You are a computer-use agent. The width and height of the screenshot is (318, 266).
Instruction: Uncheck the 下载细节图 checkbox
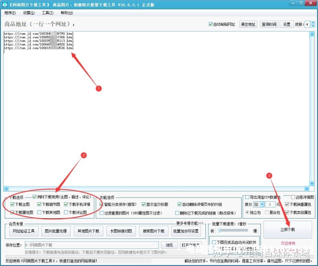click(x=39, y=204)
